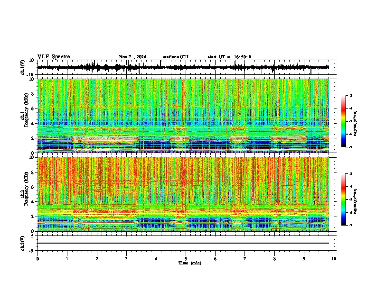This screenshot has height=290, width=376.
Task: Click the "Time (min)" axis label
Action: 190,263
